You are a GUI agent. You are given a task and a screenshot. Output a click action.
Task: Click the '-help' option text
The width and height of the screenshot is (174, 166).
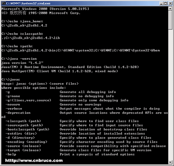pos(11,155)
